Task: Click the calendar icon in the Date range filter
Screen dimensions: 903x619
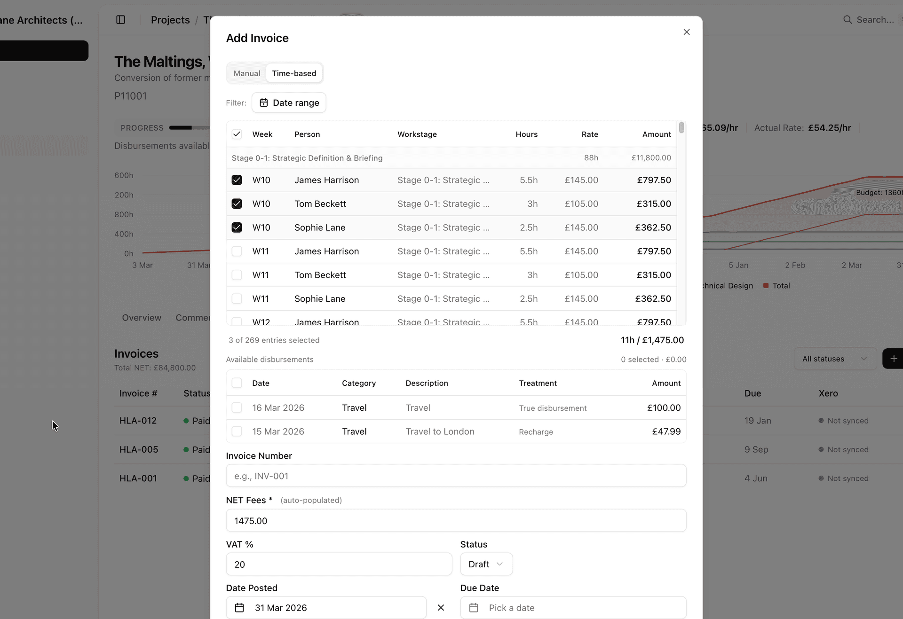Action: coord(264,102)
